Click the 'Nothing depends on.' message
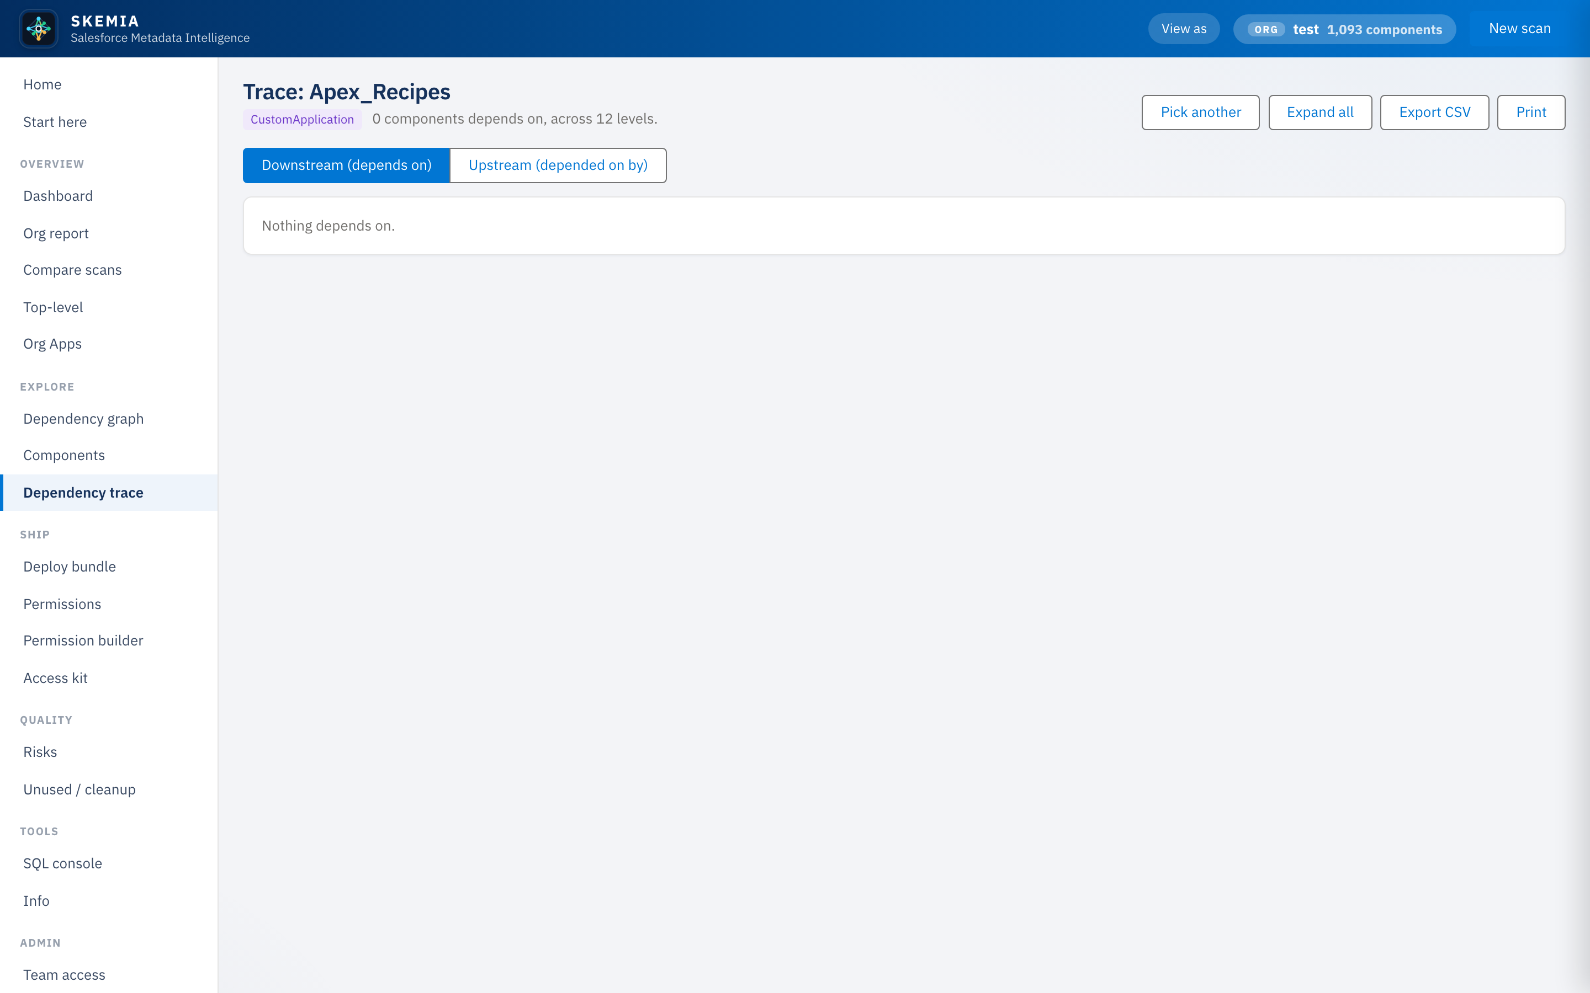 click(328, 226)
